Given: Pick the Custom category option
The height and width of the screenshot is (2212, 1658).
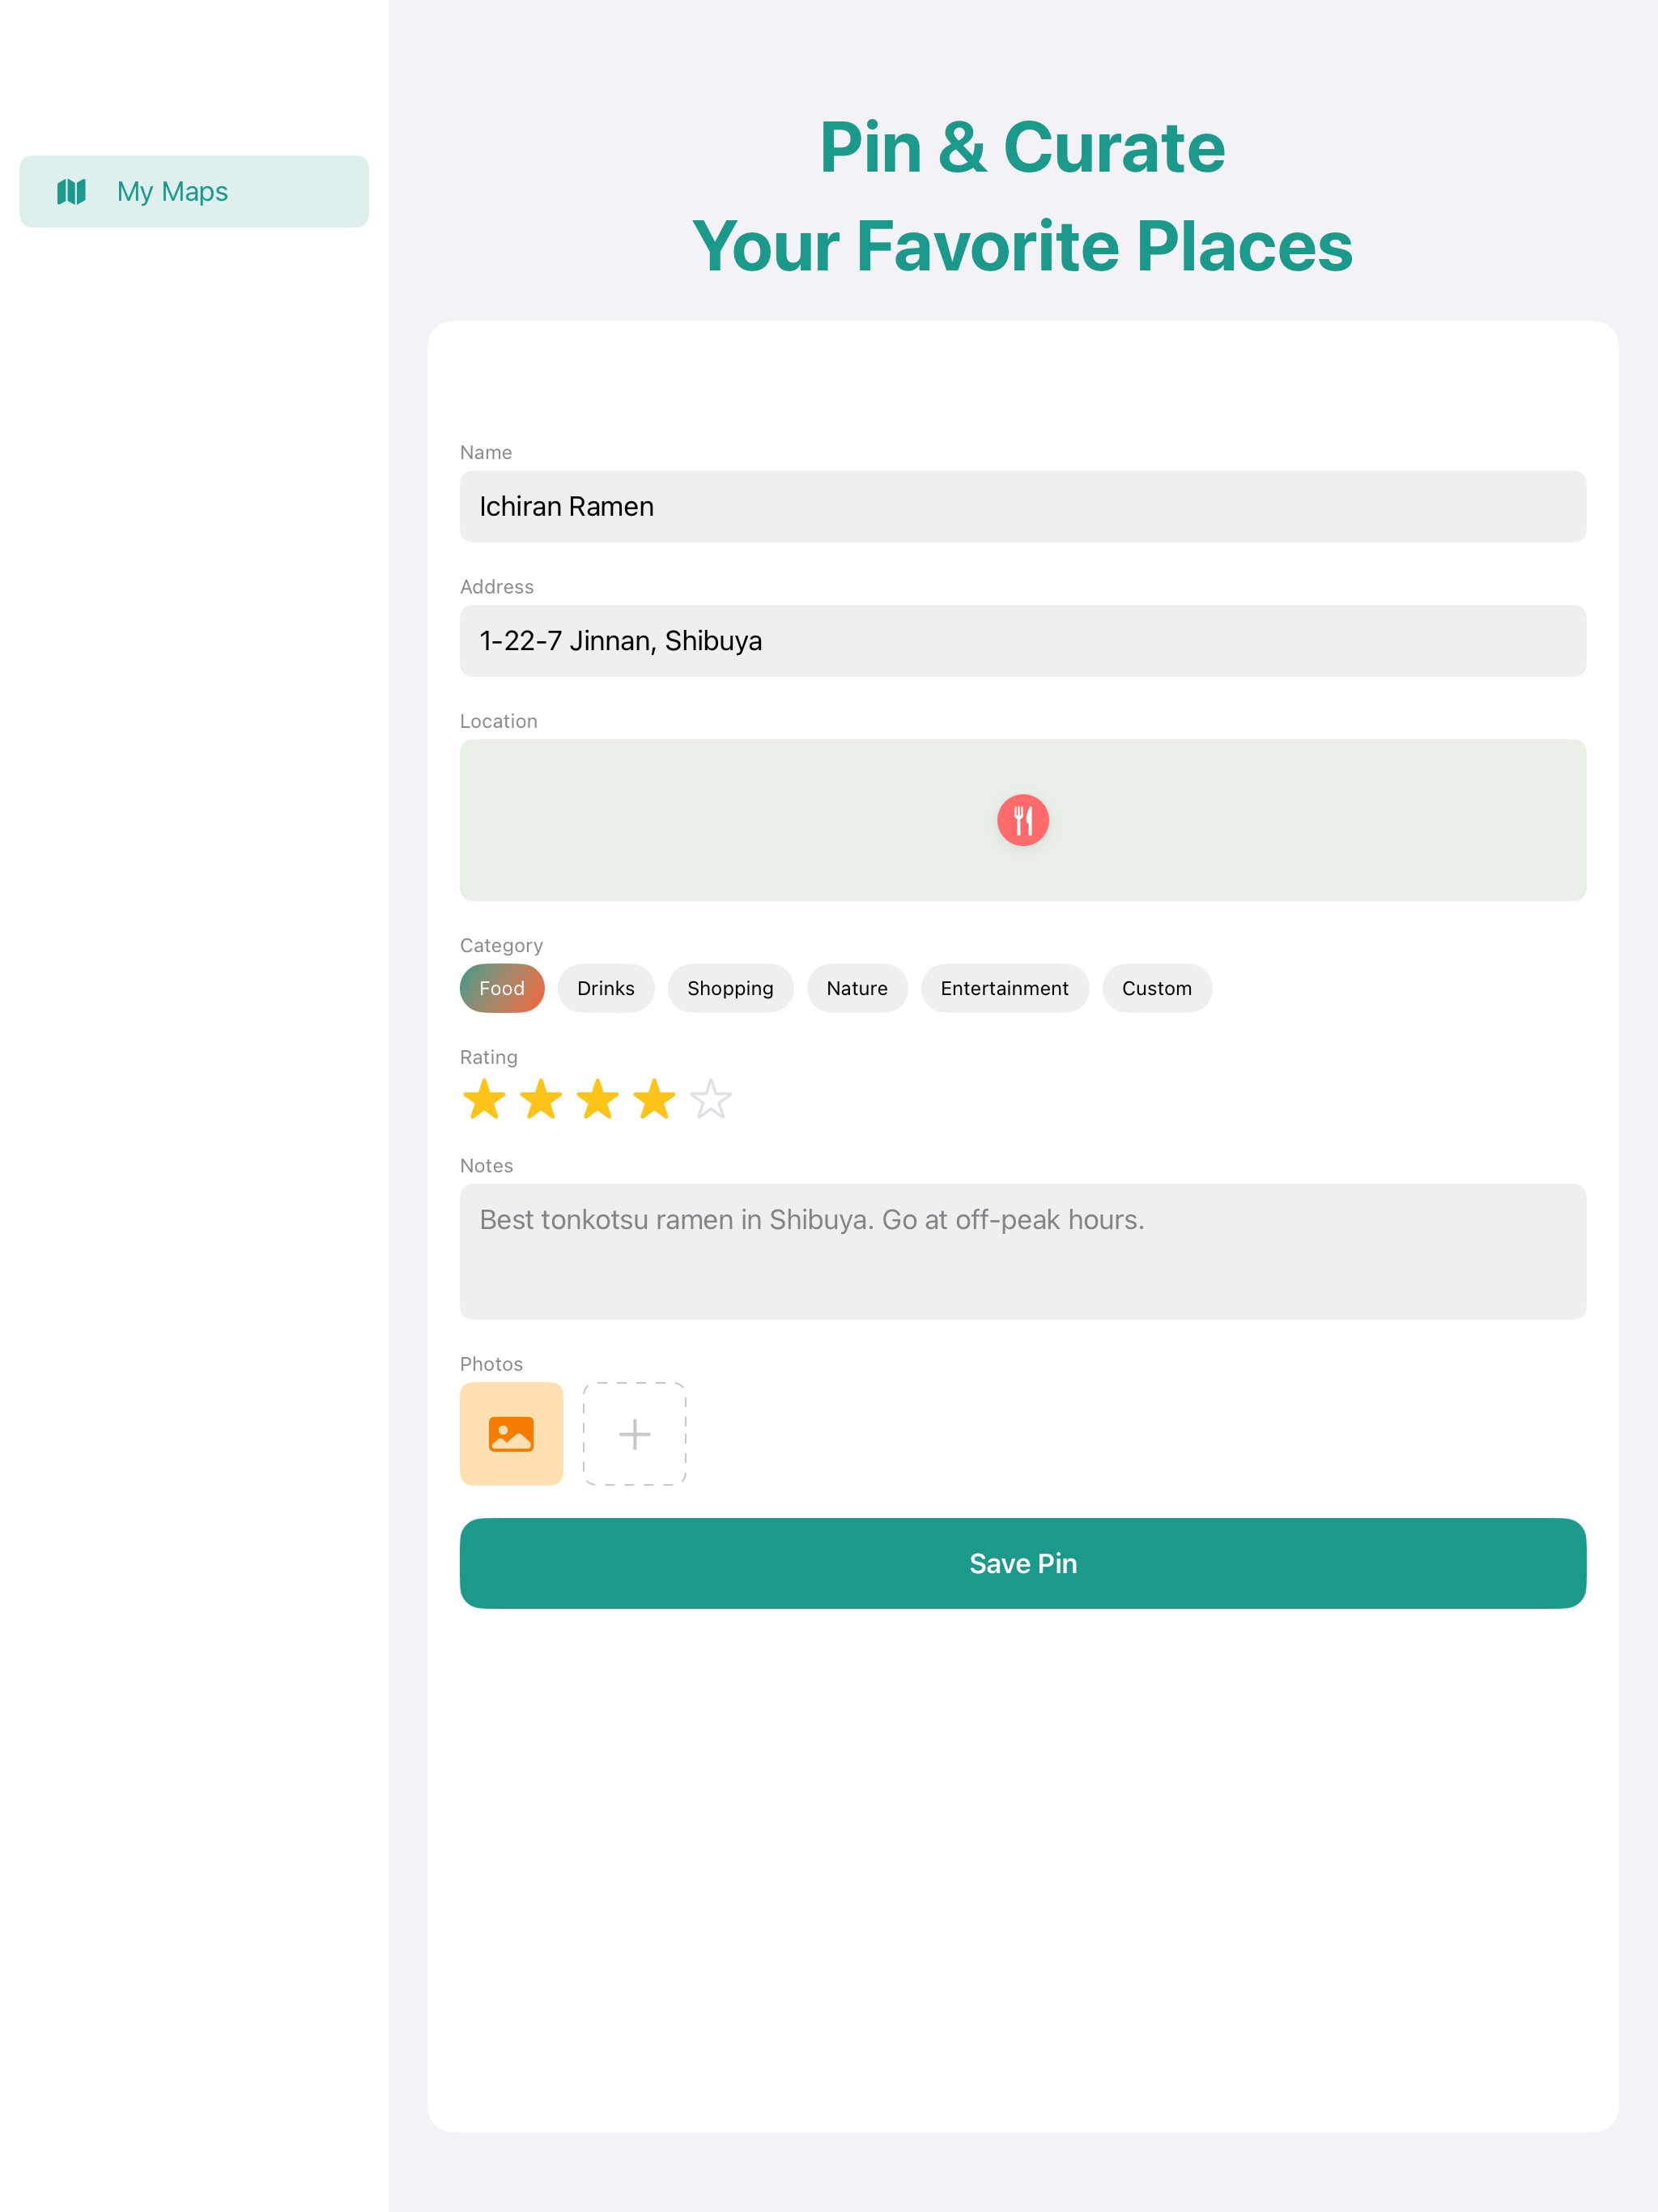Looking at the screenshot, I should (1157, 988).
